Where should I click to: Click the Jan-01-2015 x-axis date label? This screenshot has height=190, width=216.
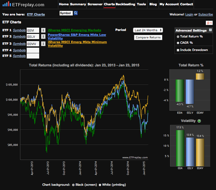point(144,168)
